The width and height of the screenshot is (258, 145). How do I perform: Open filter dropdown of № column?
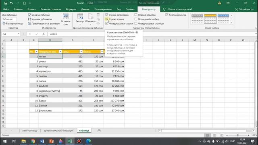coord(37,52)
